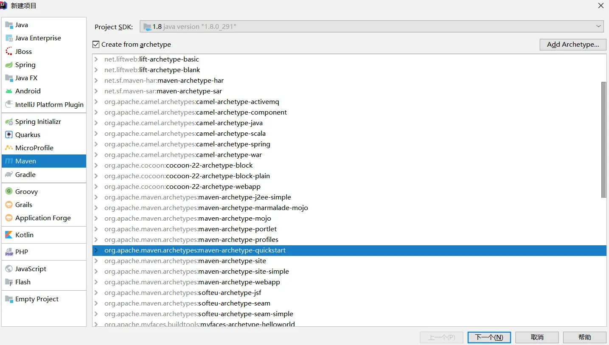Click the Quarkus icon in project types
609x345 pixels.
pyautogui.click(x=9, y=135)
